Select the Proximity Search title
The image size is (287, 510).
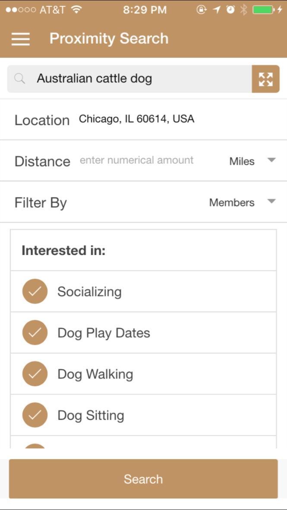pyautogui.click(x=109, y=38)
